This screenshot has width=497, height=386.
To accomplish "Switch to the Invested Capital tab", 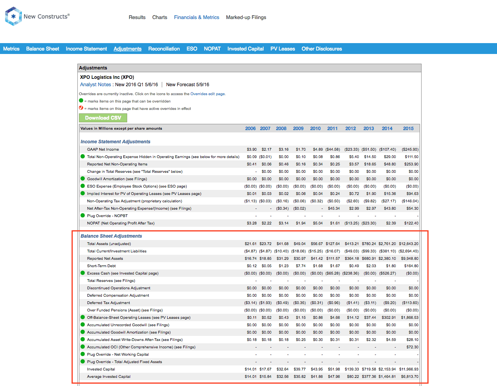I will pyautogui.click(x=246, y=49).
